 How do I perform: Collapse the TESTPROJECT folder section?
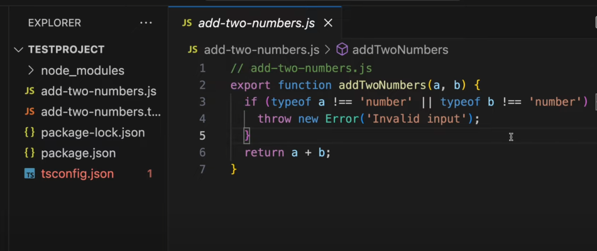coord(20,50)
